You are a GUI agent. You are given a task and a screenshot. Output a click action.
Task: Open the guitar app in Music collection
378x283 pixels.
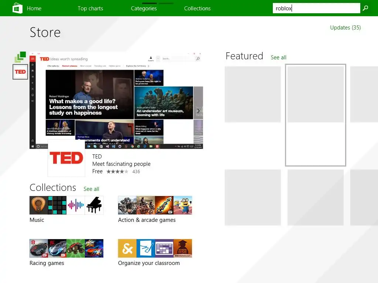(38, 205)
